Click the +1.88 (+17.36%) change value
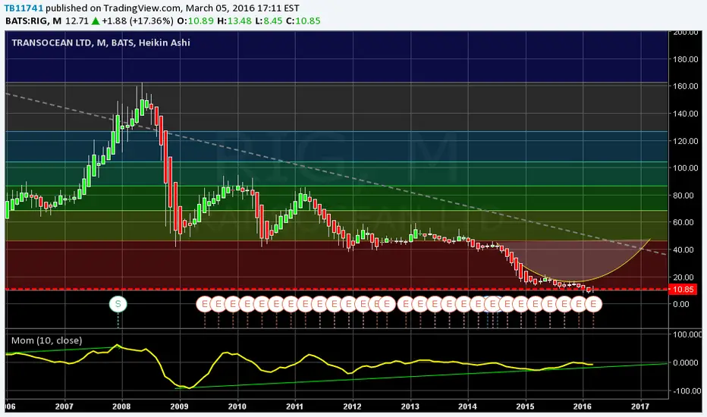707x417 pixels. [137, 20]
